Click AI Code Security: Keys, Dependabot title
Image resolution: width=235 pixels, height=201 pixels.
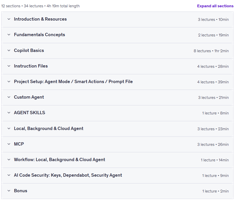[x=68, y=175]
